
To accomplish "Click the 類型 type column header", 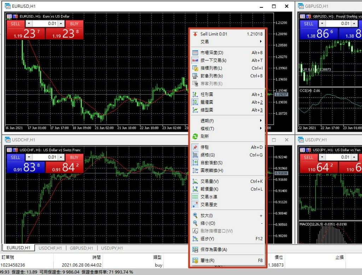I will (157, 257).
